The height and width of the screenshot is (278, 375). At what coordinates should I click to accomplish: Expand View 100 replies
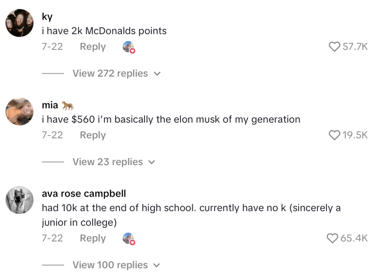pos(110,265)
